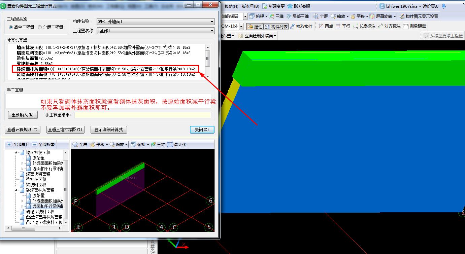Image resolution: width=465 pixels, height=254 pixels.
Task: Select the 梁块料面积 tree item
Action: [36, 185]
